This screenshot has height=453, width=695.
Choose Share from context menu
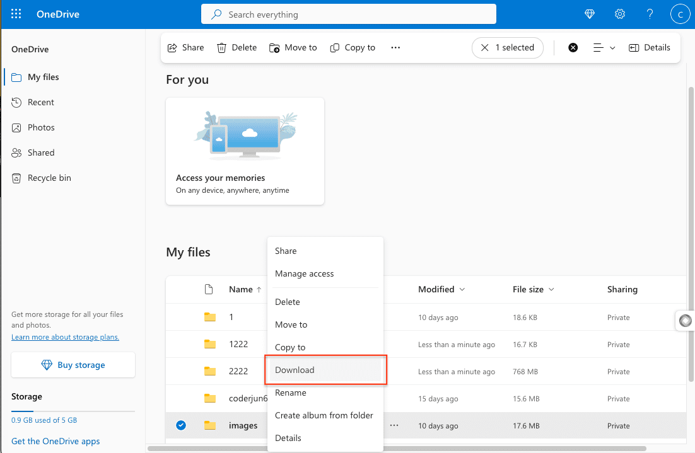pos(325,251)
